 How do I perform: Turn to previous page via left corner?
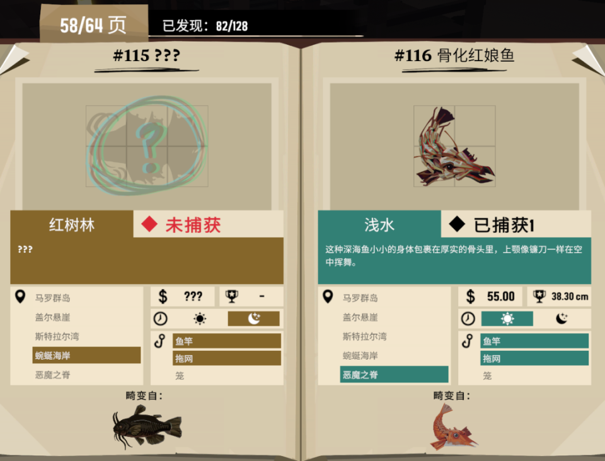point(13,60)
